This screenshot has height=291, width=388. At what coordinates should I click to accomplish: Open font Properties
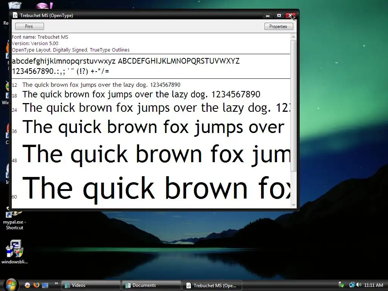(x=278, y=27)
